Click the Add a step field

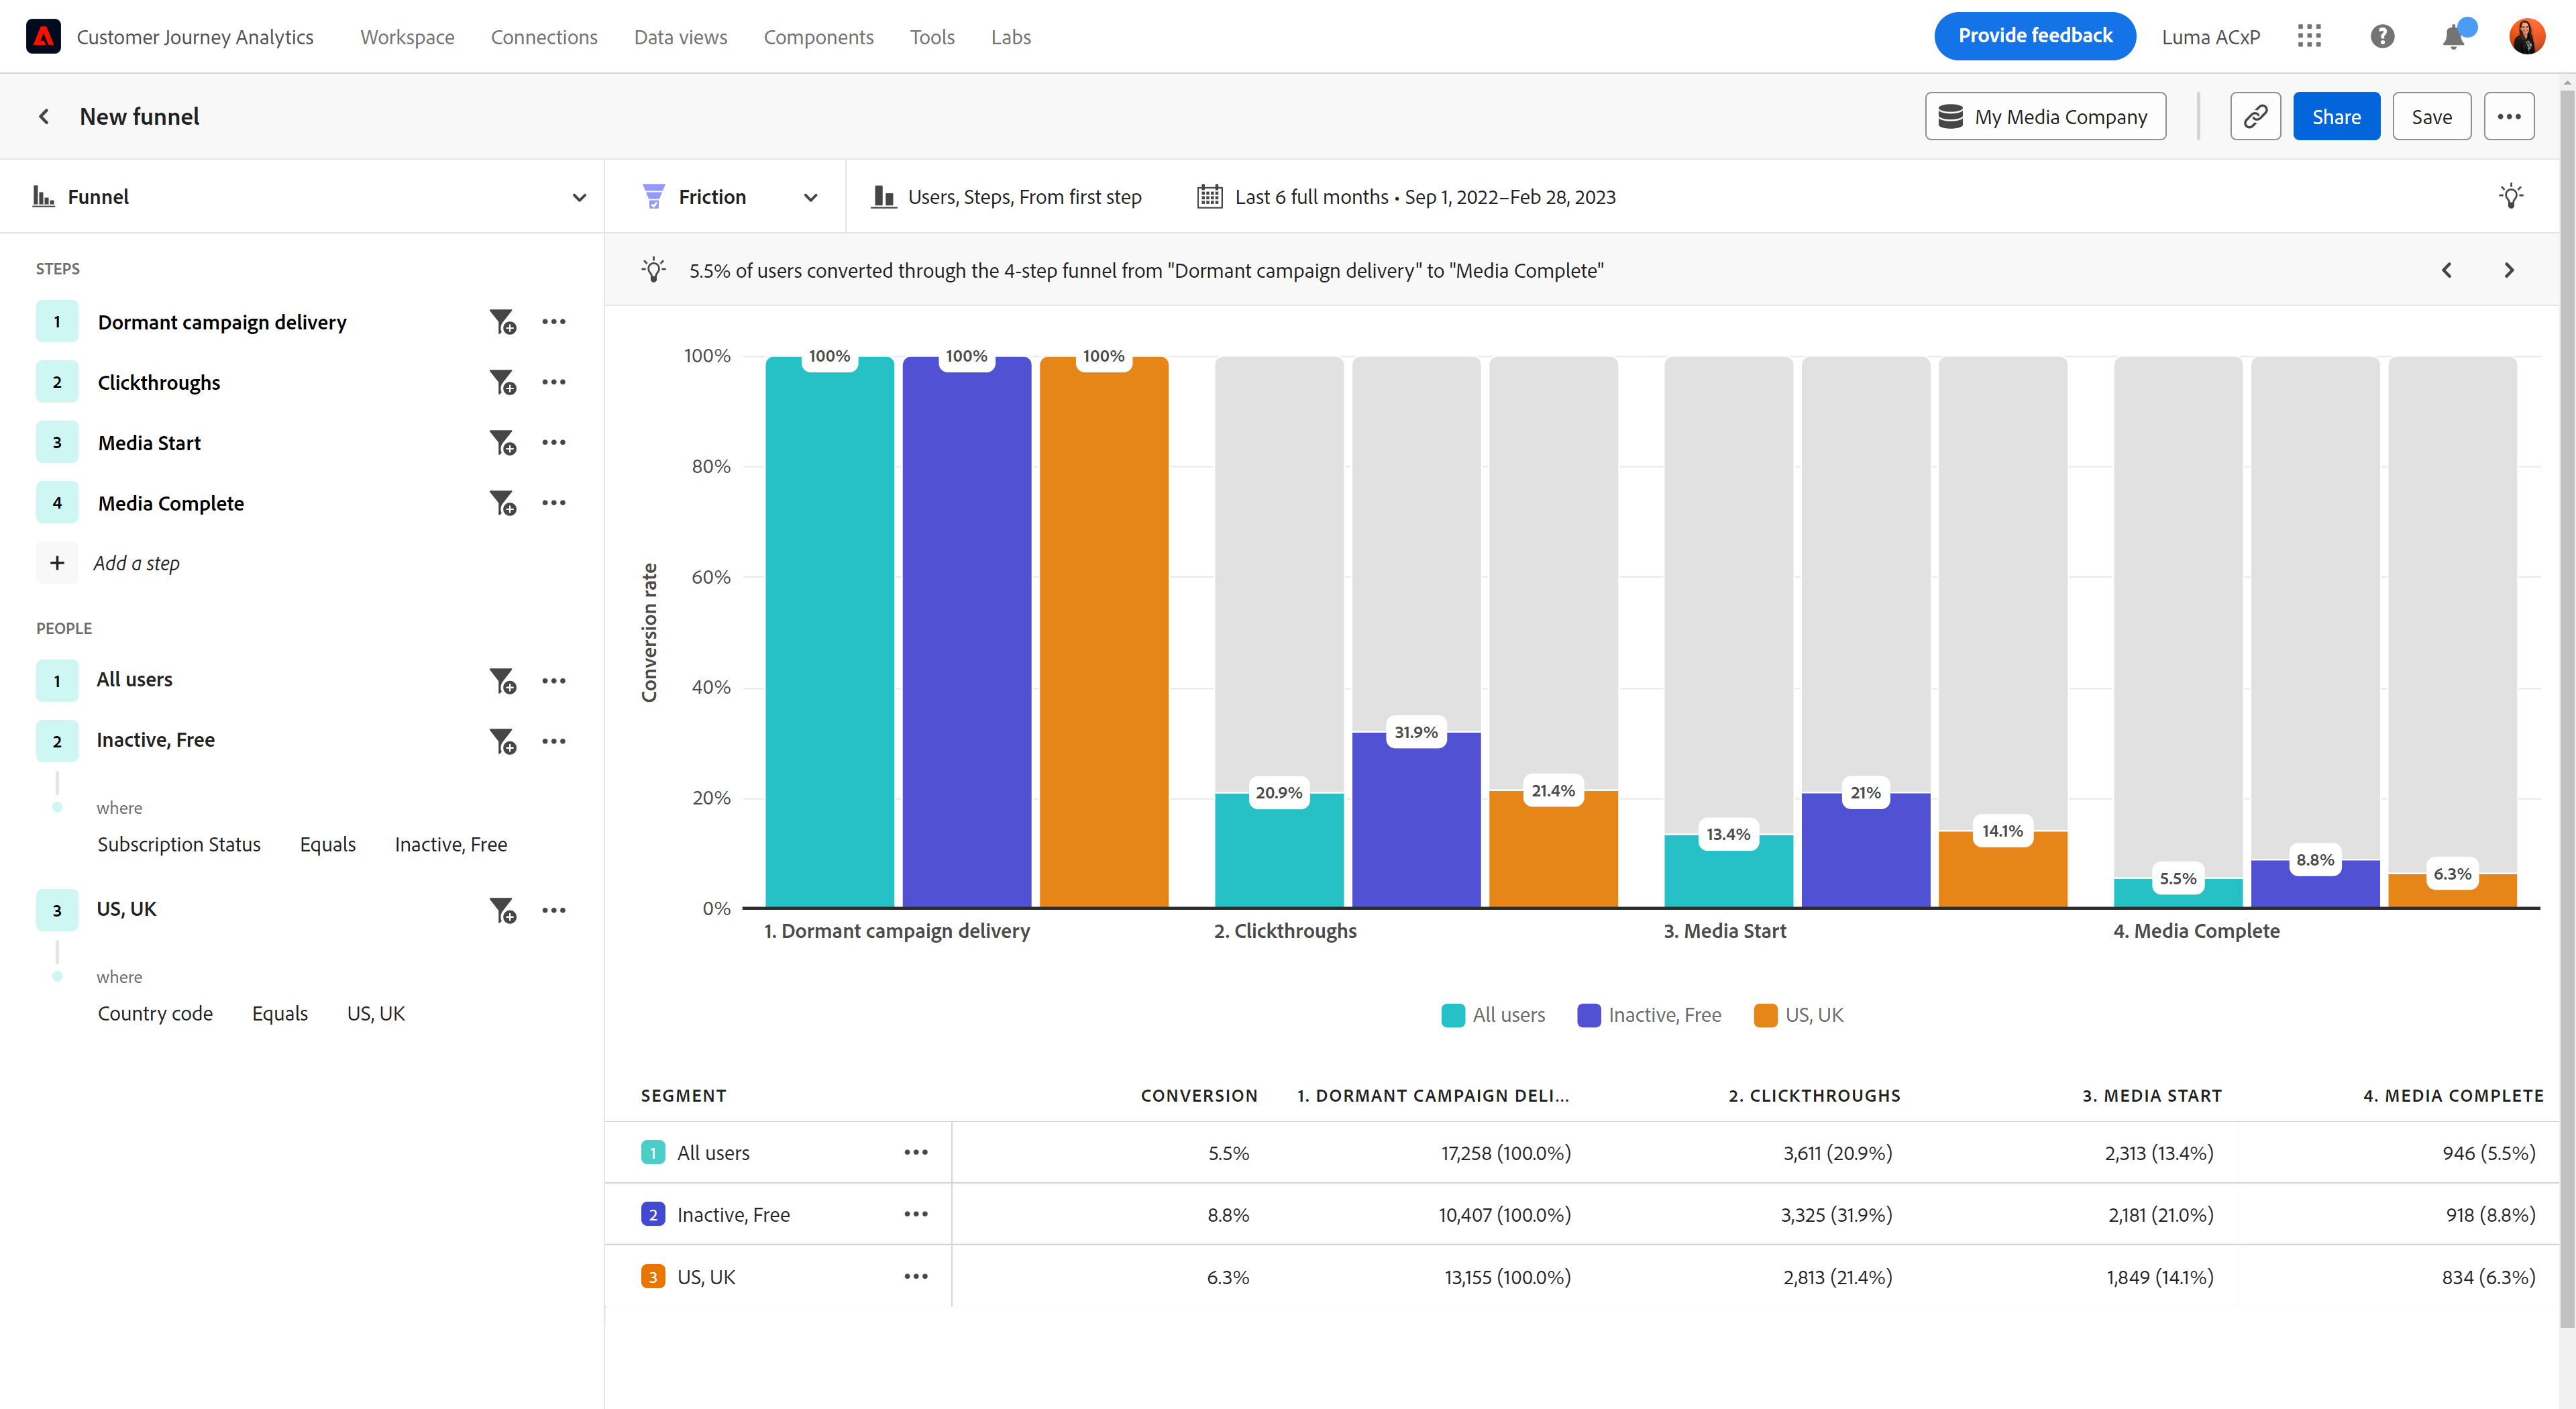[x=136, y=563]
